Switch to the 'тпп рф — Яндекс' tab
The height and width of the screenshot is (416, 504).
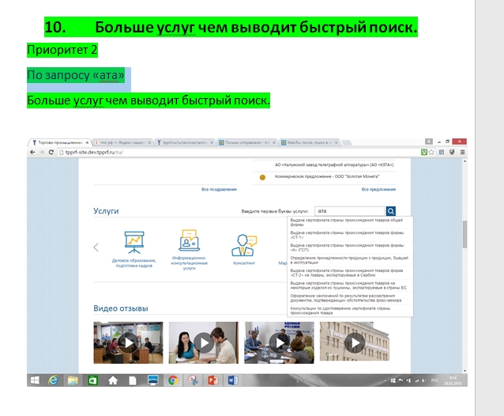point(122,142)
